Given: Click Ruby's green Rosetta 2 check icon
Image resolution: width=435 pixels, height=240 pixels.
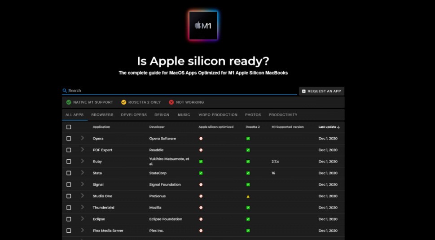Looking at the screenshot, I should click(248, 161).
